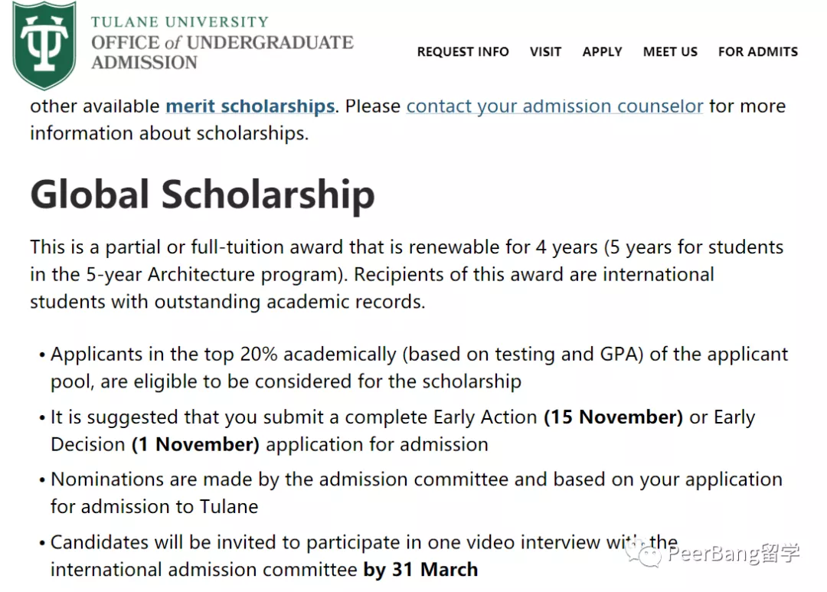Go to the Visit page
This screenshot has width=827, height=592.
pos(545,51)
